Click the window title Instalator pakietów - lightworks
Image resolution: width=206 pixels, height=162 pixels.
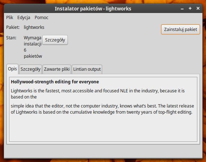tap(93, 9)
